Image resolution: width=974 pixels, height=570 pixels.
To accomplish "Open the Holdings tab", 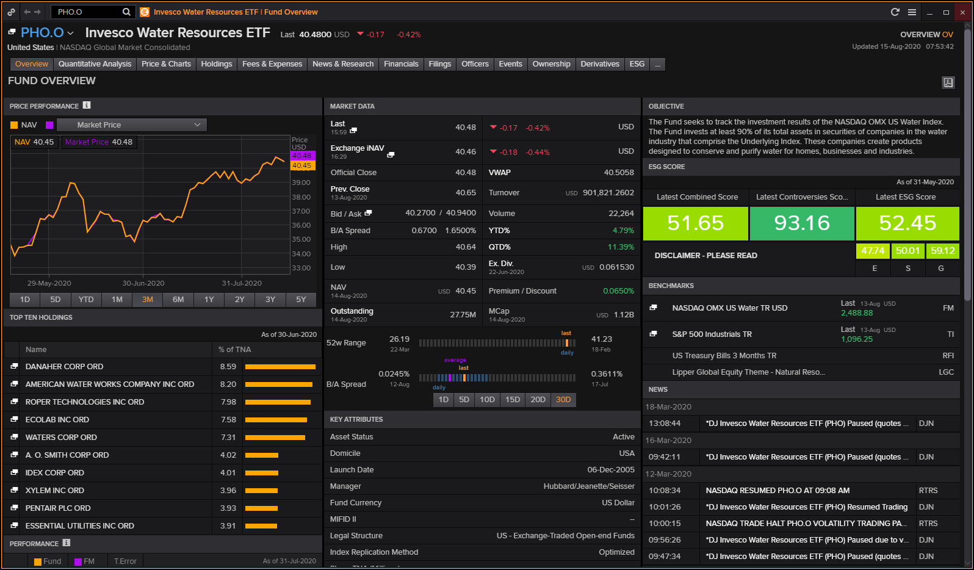I will [x=217, y=63].
